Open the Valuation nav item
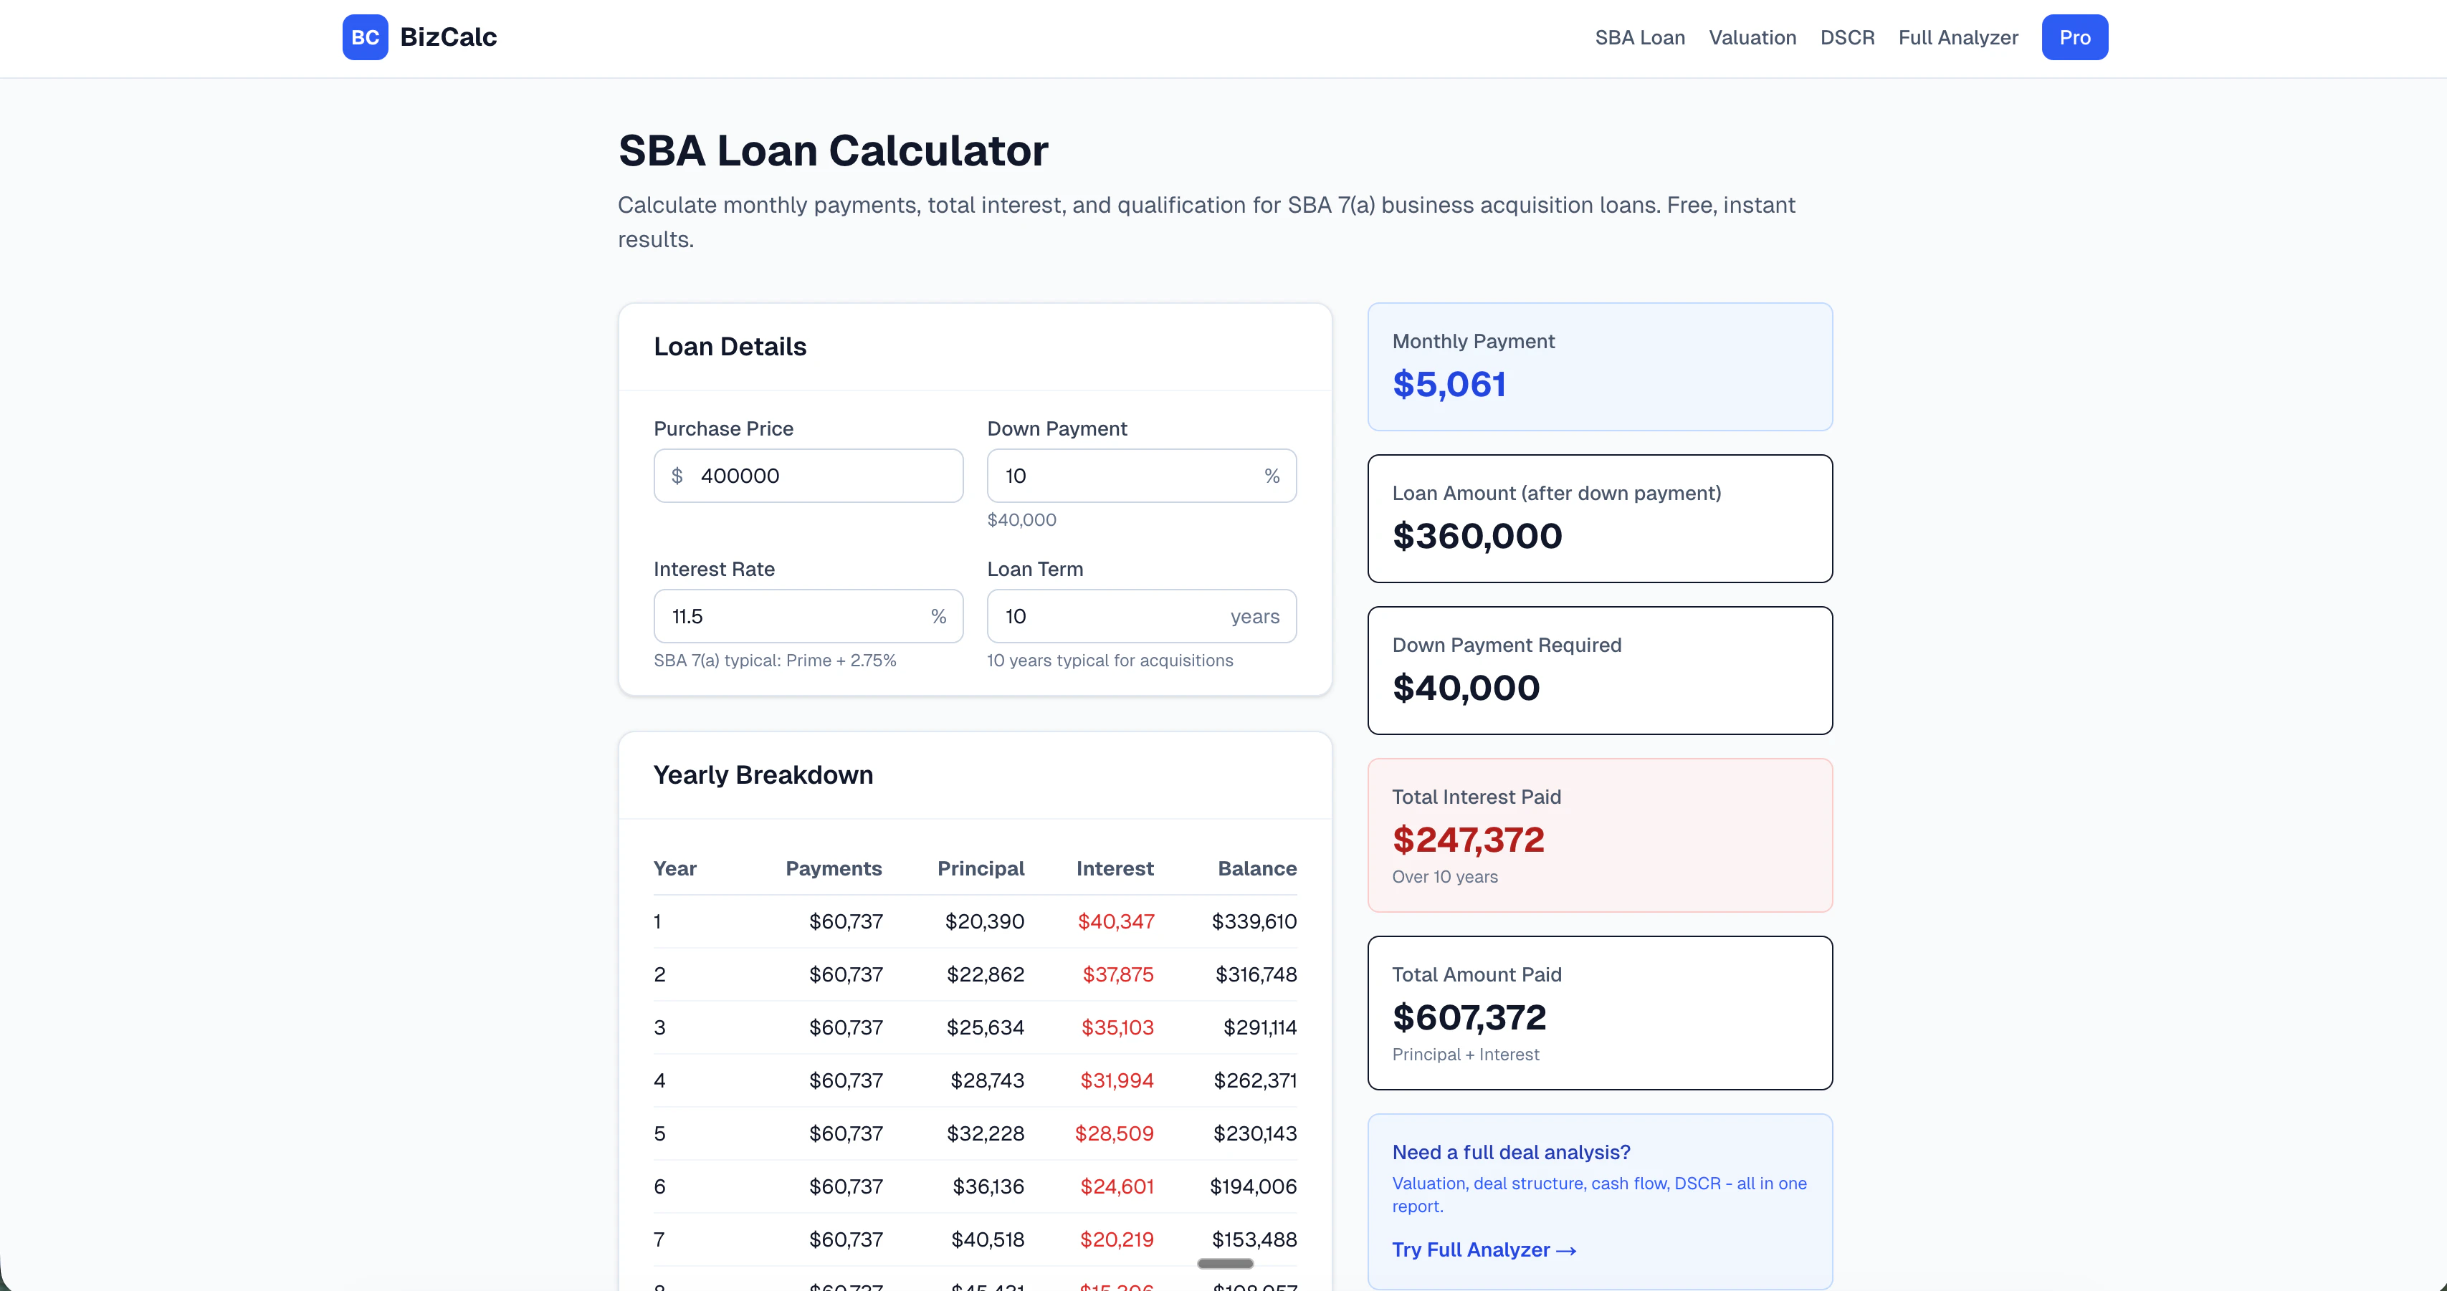 click(1752, 38)
